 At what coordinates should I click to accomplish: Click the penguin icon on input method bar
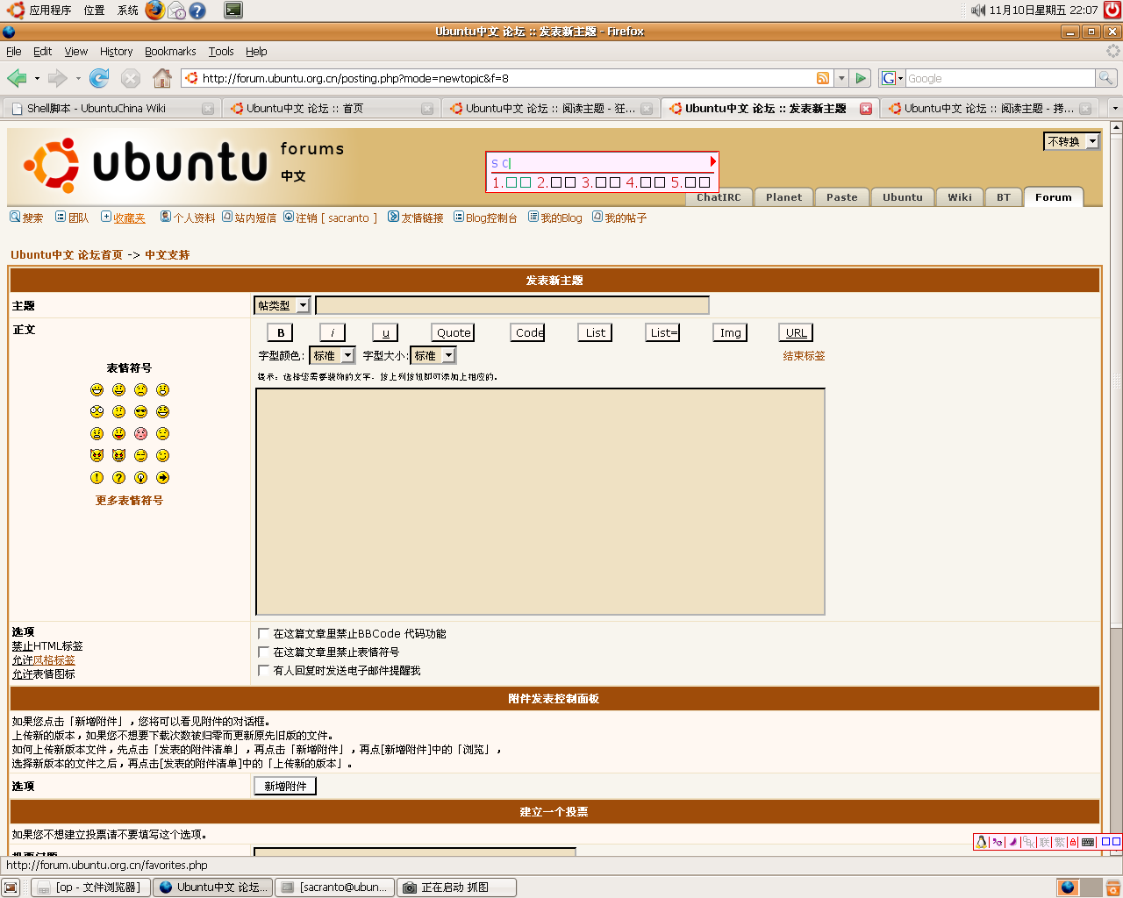coord(981,842)
